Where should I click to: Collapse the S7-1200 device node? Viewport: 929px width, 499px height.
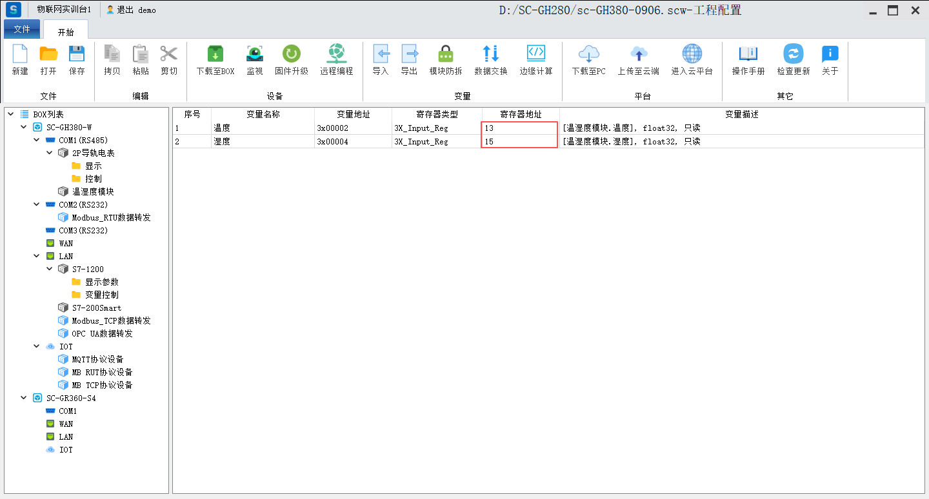(50, 269)
